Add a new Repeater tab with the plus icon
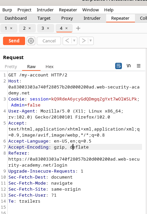The image size is (147, 214). (78, 28)
